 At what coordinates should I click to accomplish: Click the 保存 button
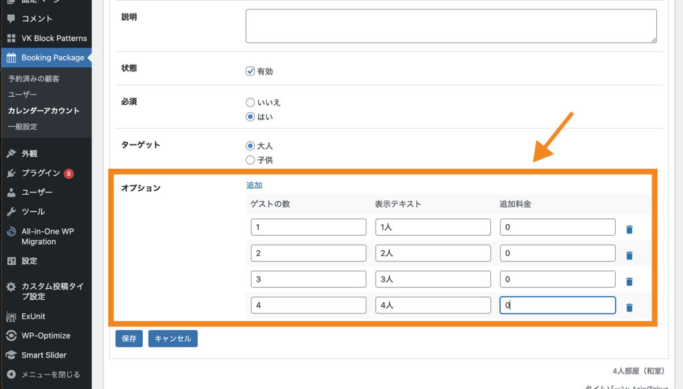129,339
